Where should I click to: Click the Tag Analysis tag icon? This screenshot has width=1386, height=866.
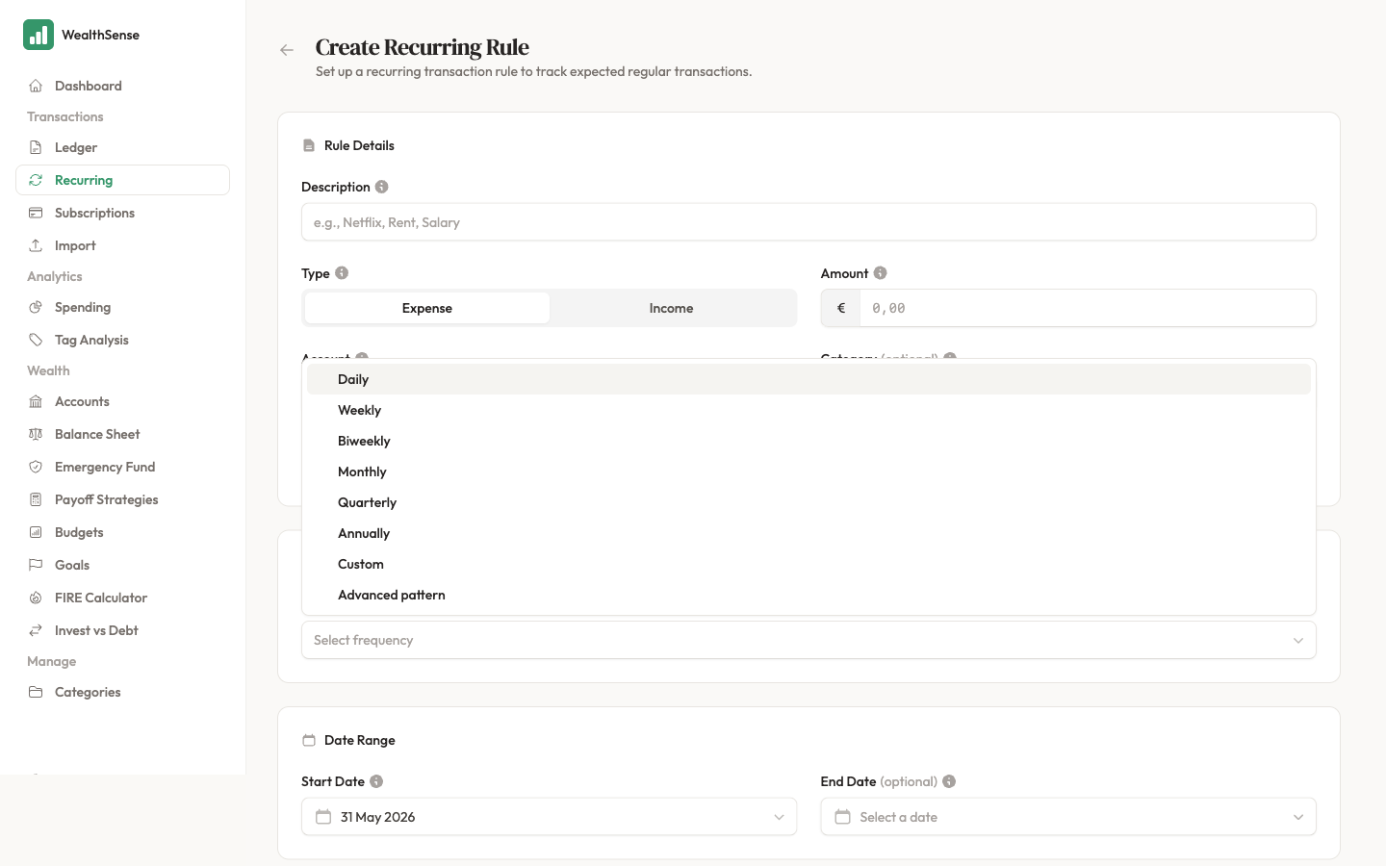[36, 340]
